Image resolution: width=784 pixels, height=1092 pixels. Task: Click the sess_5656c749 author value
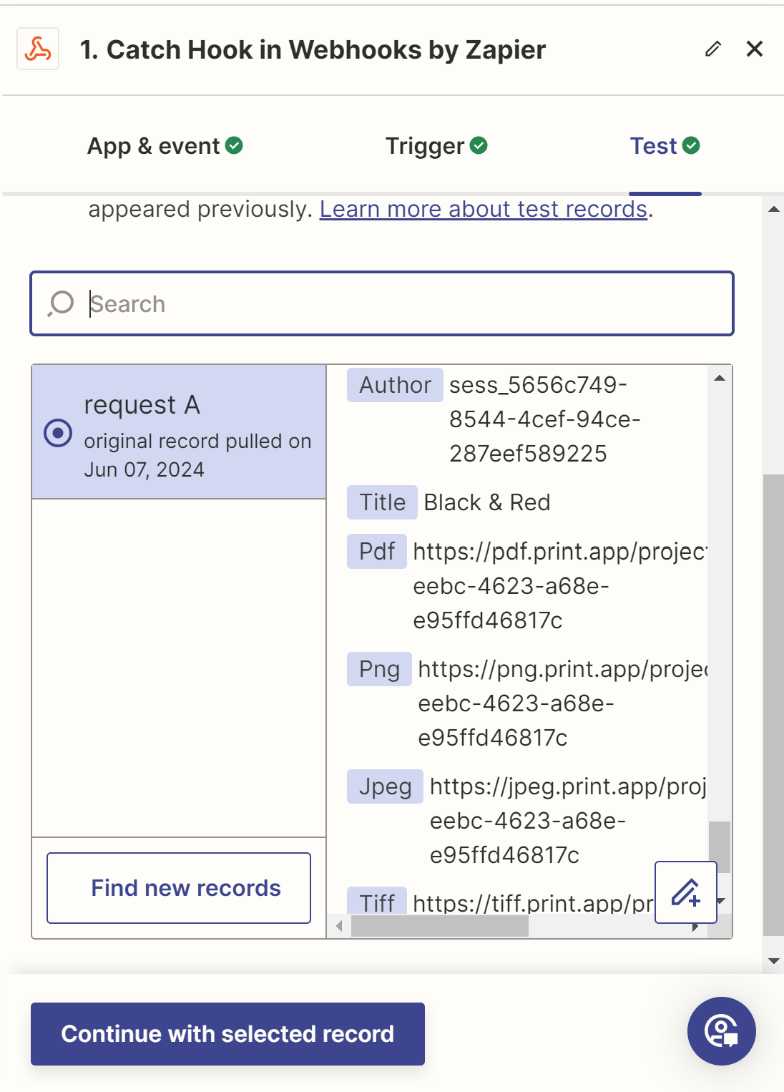coord(544,419)
